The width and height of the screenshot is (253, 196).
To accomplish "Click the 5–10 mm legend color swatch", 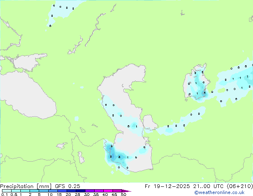I will [x=43, y=191].
